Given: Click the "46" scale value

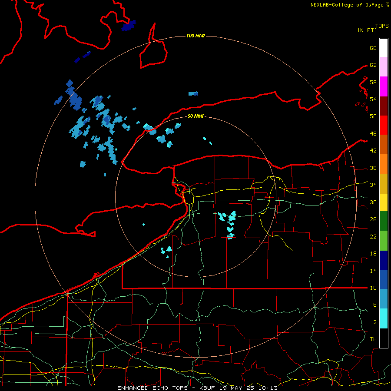Looking at the screenshot, I should tap(373, 134).
